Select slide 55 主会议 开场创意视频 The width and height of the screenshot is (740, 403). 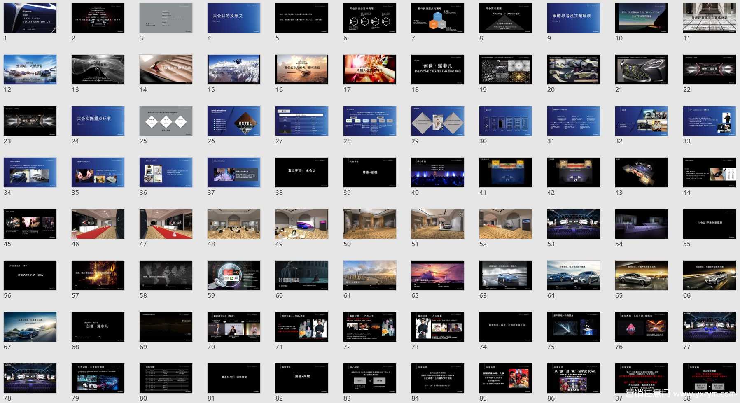tap(710, 224)
